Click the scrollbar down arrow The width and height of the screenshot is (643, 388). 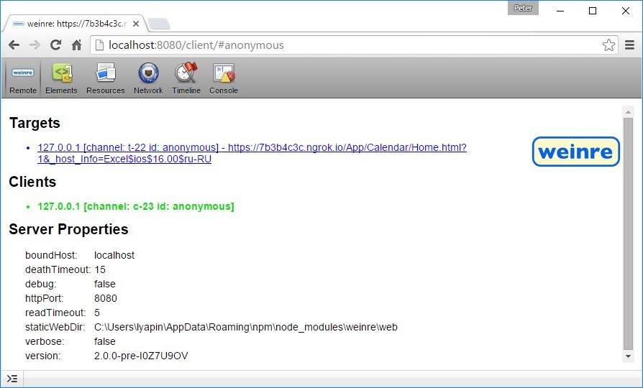click(x=628, y=356)
